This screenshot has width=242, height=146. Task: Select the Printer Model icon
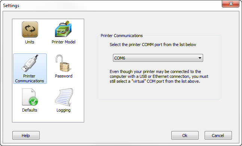tap(63, 29)
